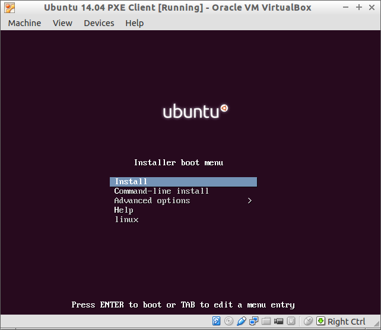The height and width of the screenshot is (330, 381).
Task: Click the hard disk activity icon
Action: click(216, 321)
